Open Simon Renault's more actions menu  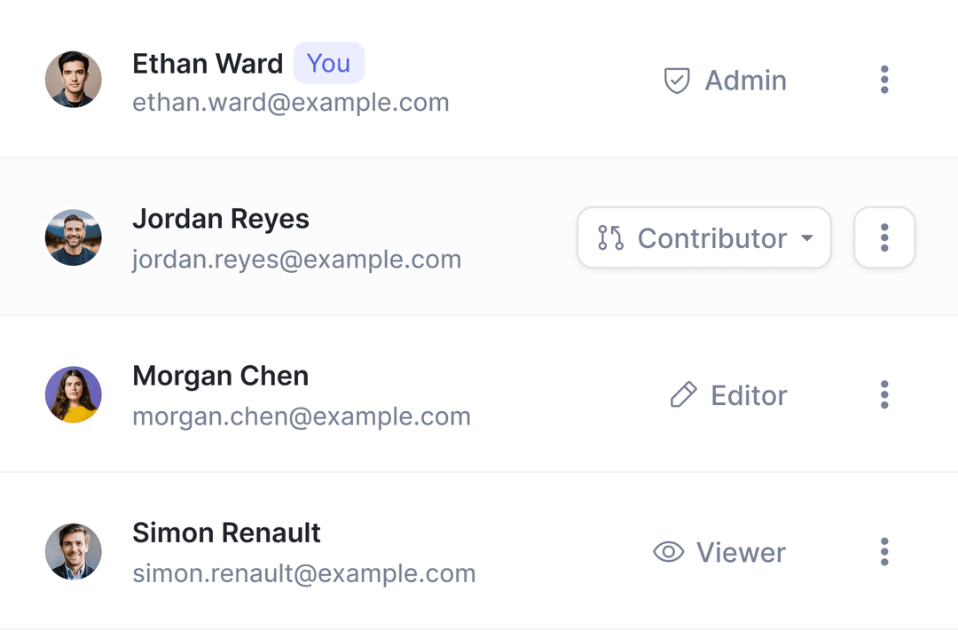coord(884,551)
